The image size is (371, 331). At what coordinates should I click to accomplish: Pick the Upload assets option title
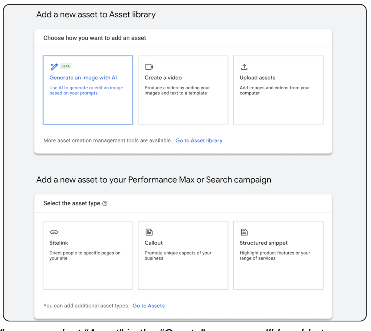tap(257, 78)
